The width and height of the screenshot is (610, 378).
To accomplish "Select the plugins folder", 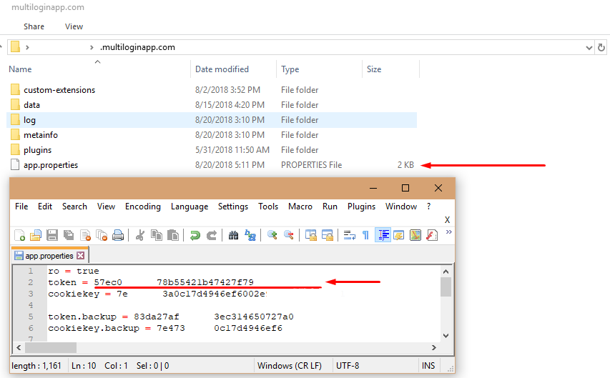I will coord(37,150).
